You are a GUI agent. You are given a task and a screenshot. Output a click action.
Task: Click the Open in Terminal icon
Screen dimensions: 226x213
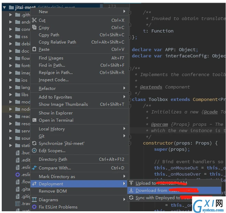coord(34,120)
